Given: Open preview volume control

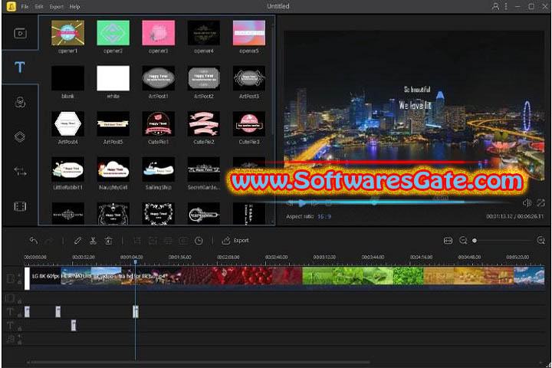Looking at the screenshot, I should 527,202.
